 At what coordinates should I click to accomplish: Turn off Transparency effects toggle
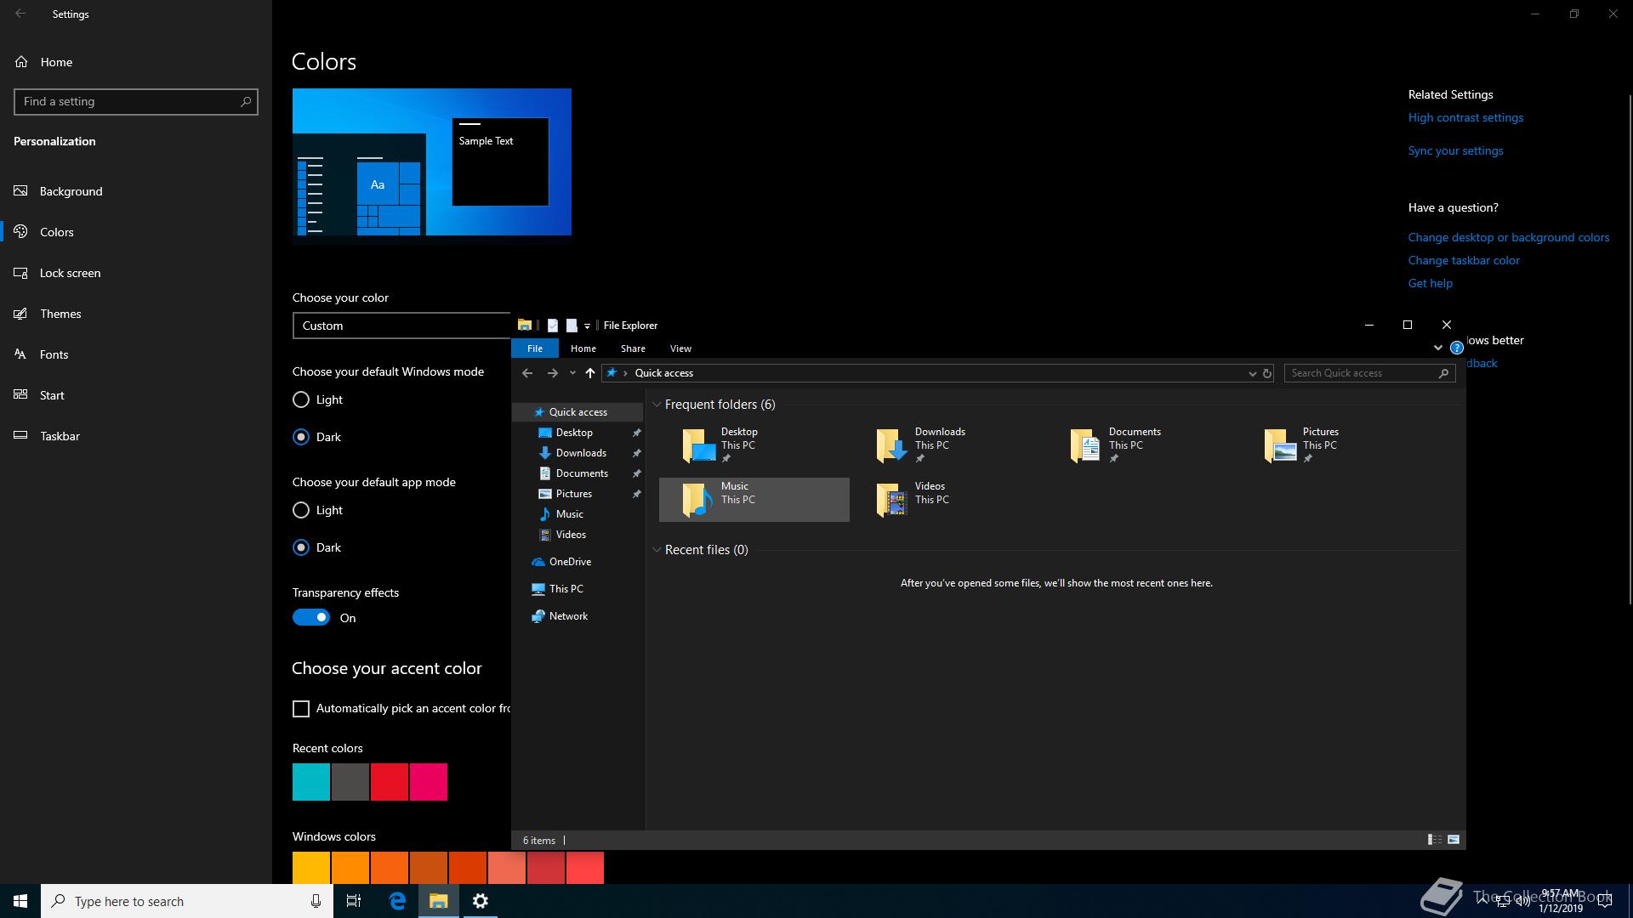point(311,618)
